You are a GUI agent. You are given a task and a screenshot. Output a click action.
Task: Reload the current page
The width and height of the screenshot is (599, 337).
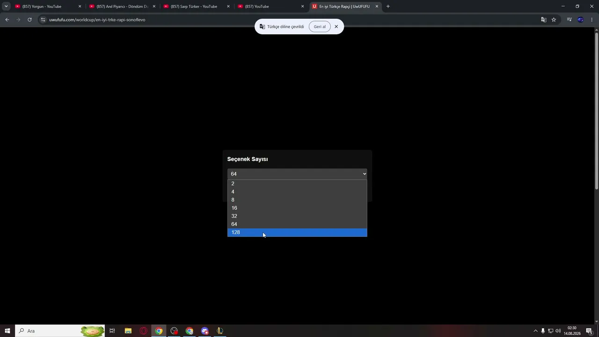[x=29, y=20]
